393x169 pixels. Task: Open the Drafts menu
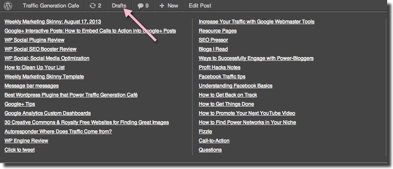(119, 5)
